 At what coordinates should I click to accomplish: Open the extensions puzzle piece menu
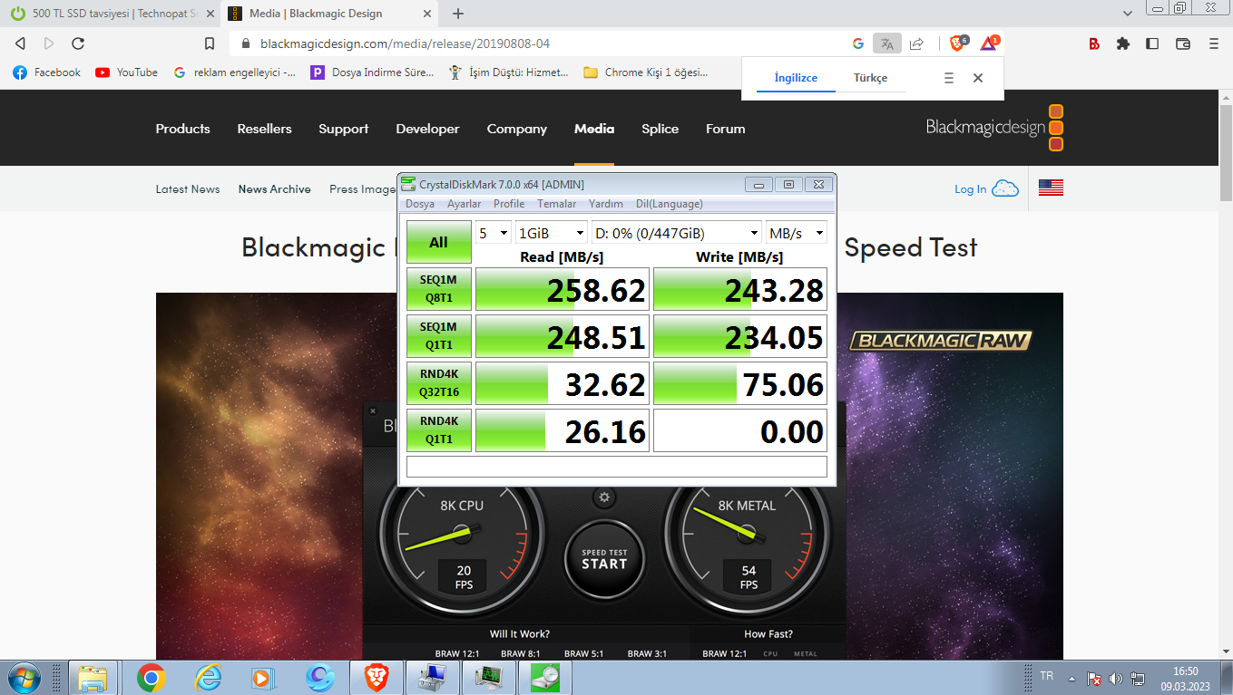(x=1123, y=43)
